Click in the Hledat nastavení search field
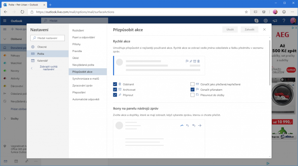 pos(47,38)
